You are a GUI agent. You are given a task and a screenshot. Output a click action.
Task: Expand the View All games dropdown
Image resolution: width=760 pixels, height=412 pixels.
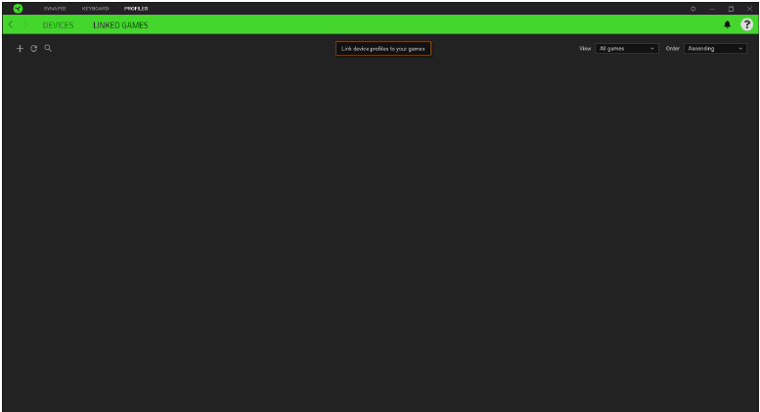tap(627, 49)
